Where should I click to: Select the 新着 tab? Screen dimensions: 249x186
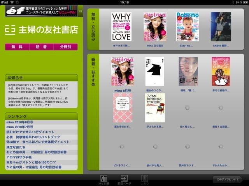(x=41, y=47)
